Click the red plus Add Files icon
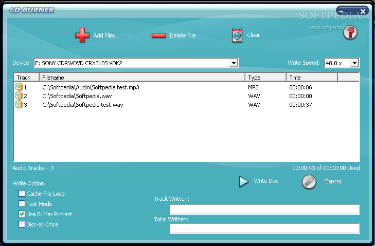The image size is (375, 246). pyautogui.click(x=82, y=35)
